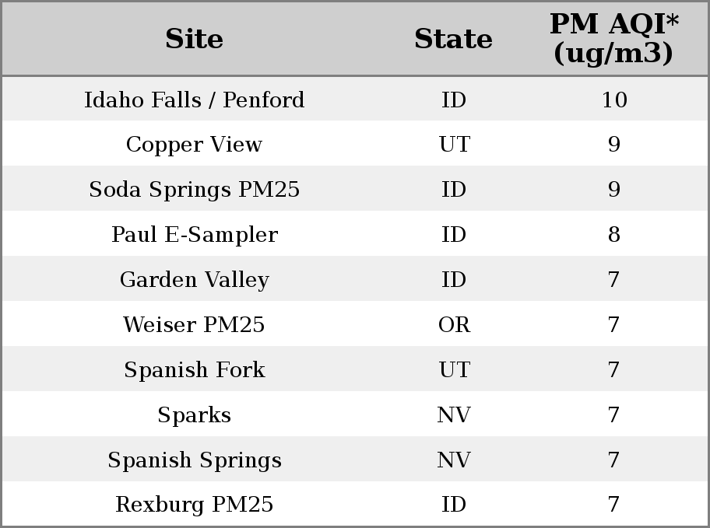This screenshot has width=710, height=528.
Task: Click the NV state cell for Sparks
Action: pos(454,415)
